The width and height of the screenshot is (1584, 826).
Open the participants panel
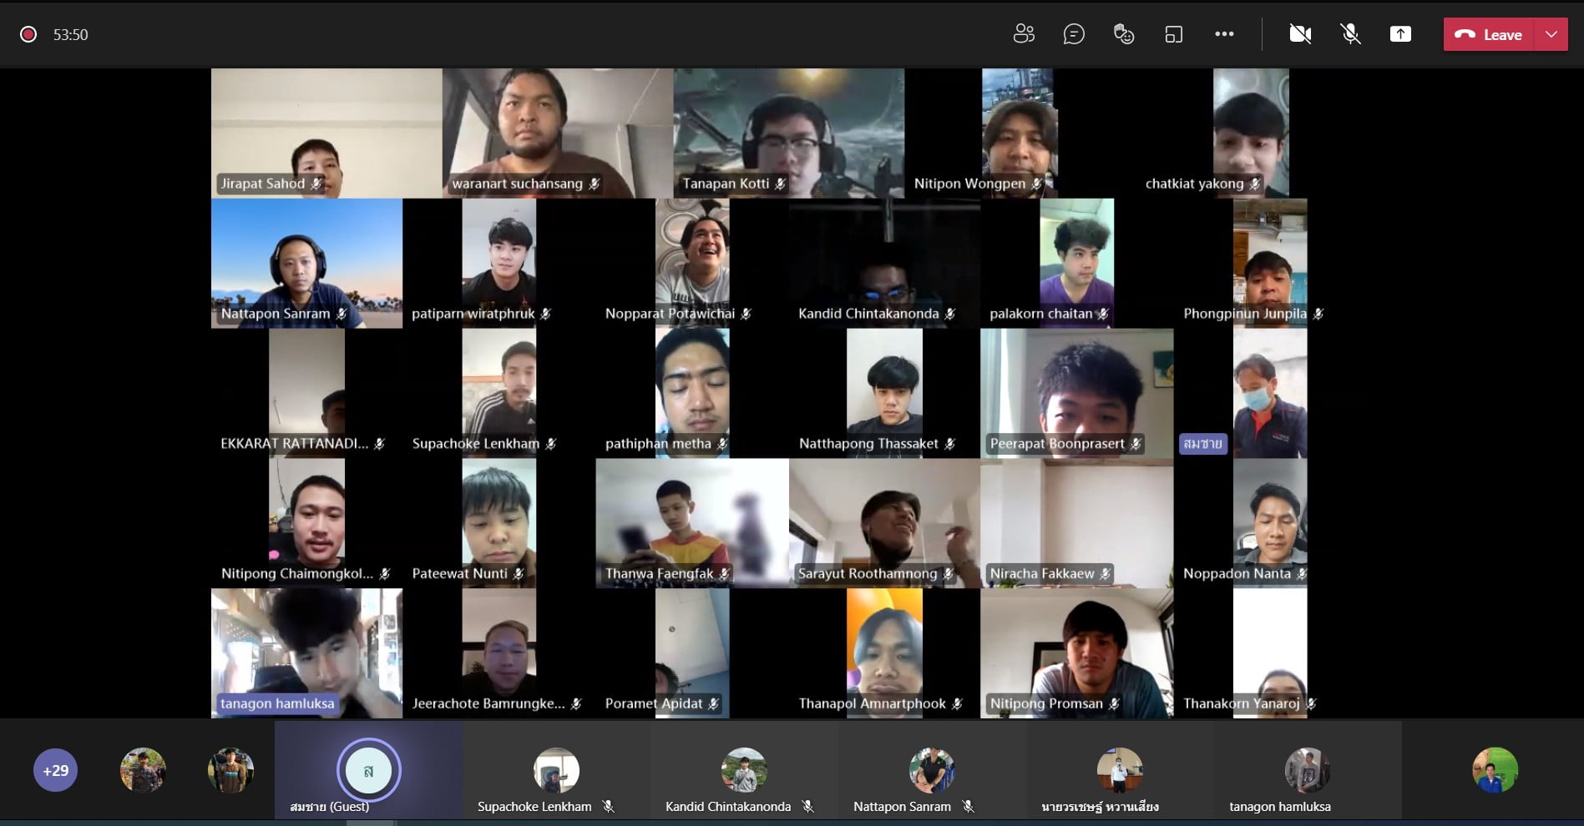(x=1024, y=34)
